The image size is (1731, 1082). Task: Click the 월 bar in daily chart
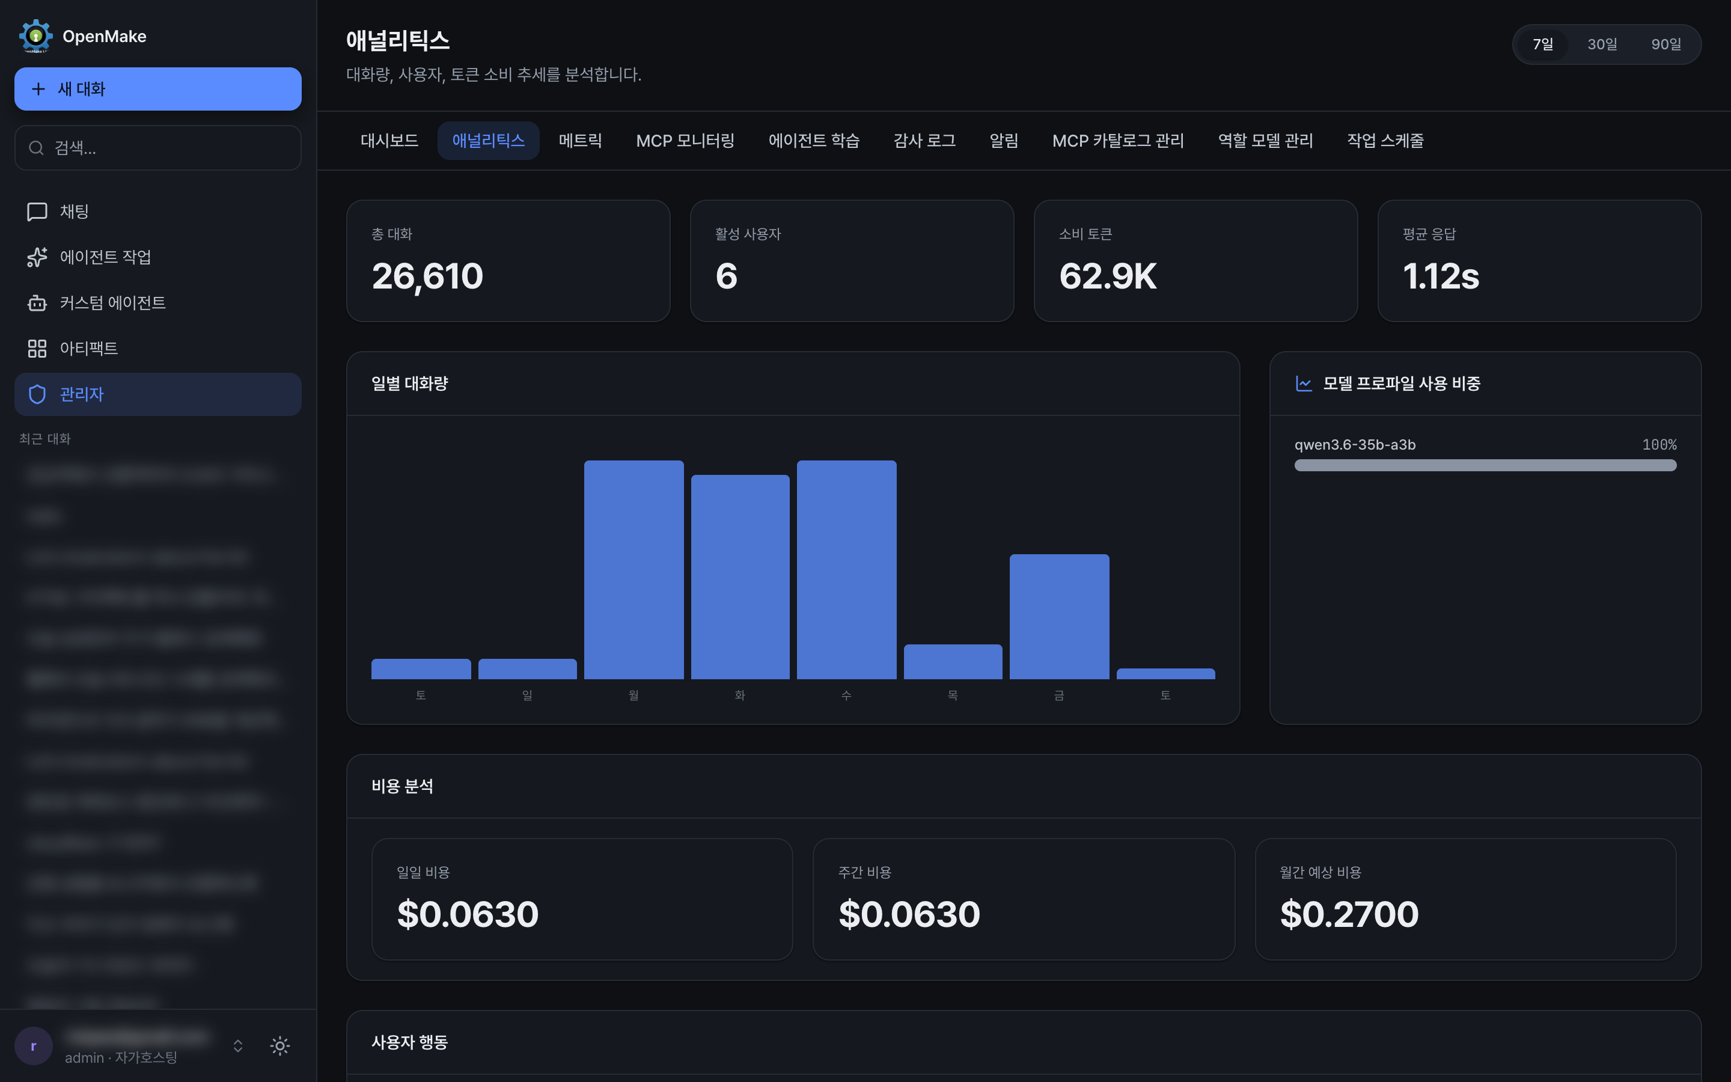[x=633, y=570]
